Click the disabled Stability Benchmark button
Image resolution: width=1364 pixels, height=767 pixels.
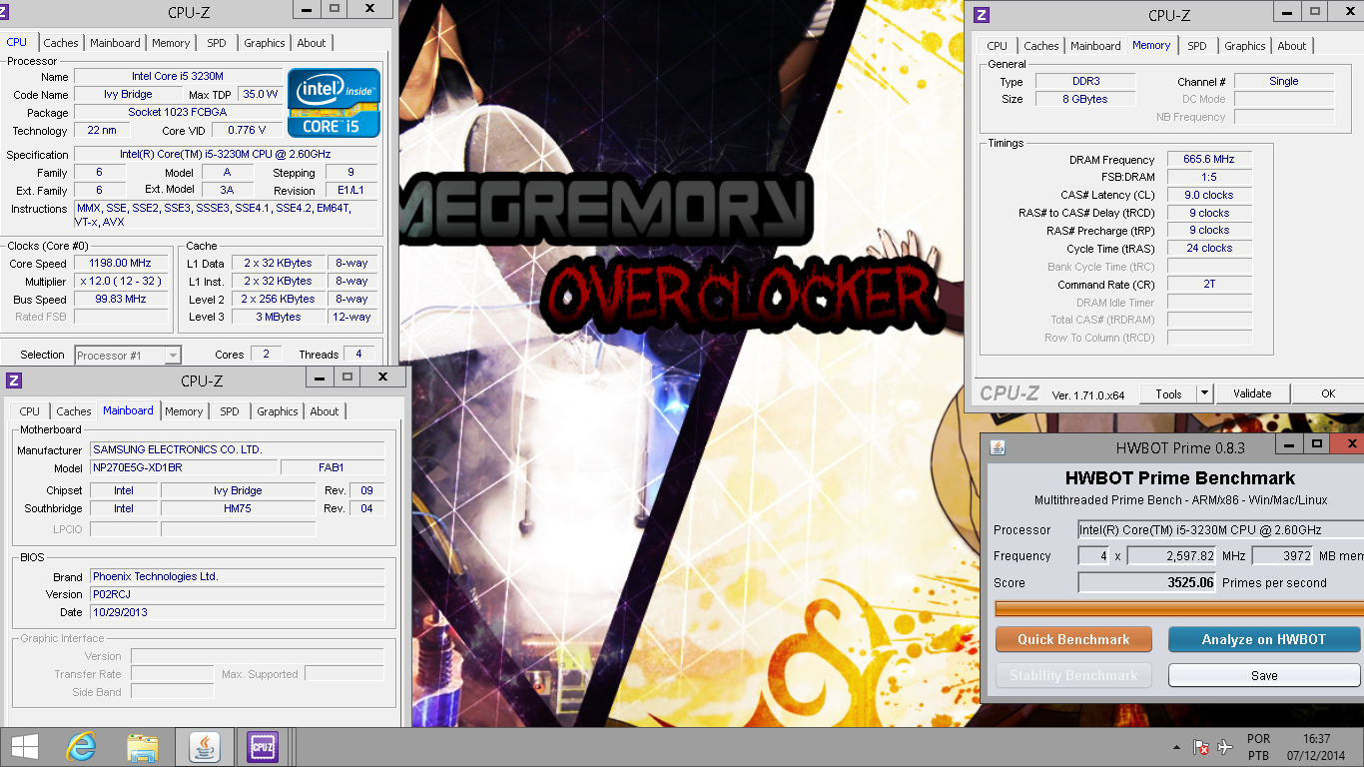1073,675
